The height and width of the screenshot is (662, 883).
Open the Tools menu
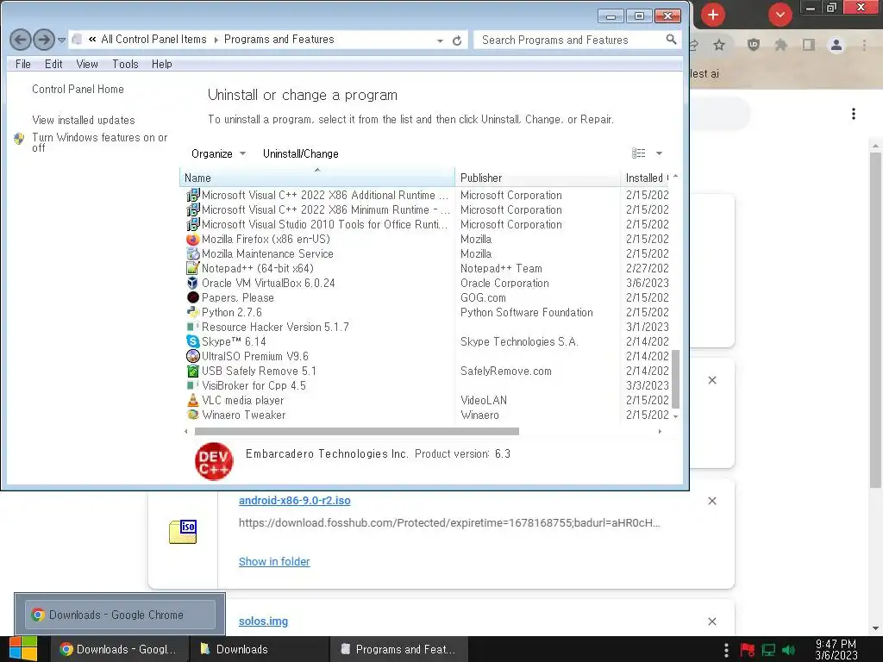[125, 64]
